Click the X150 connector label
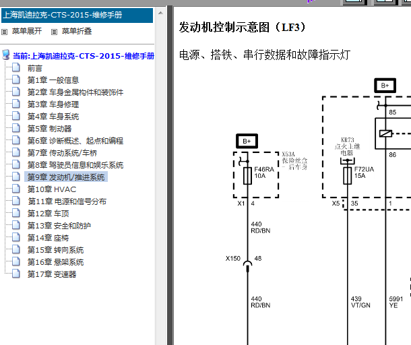This screenshot has height=345, width=411. pyautogui.click(x=233, y=259)
